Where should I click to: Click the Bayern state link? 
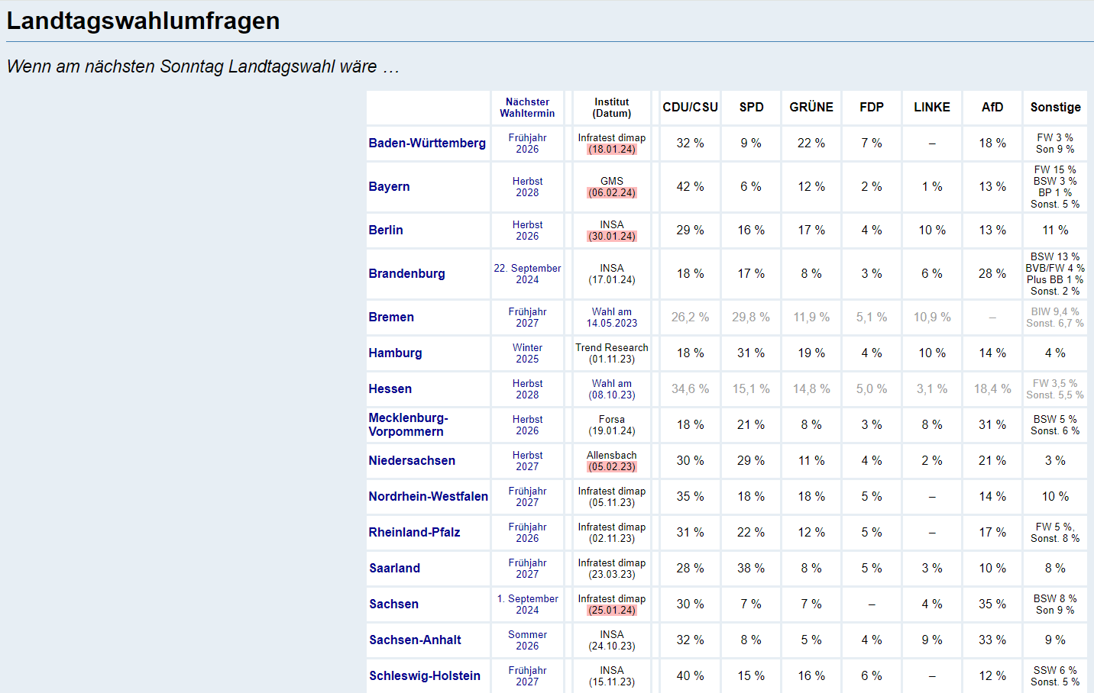(x=389, y=187)
